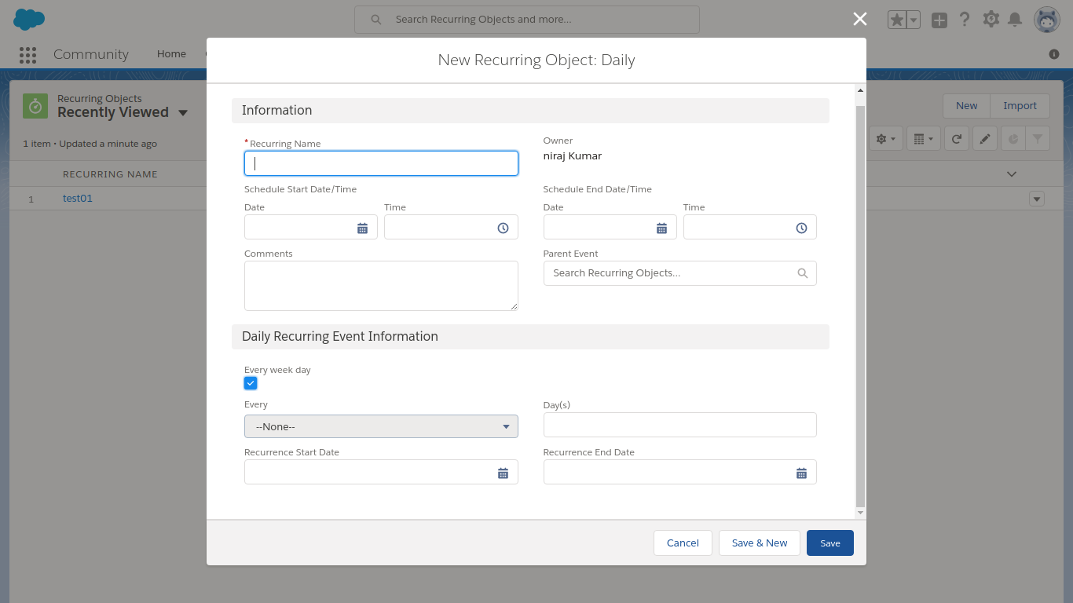
Task: Click the notifications bell icon
Action: click(1015, 20)
